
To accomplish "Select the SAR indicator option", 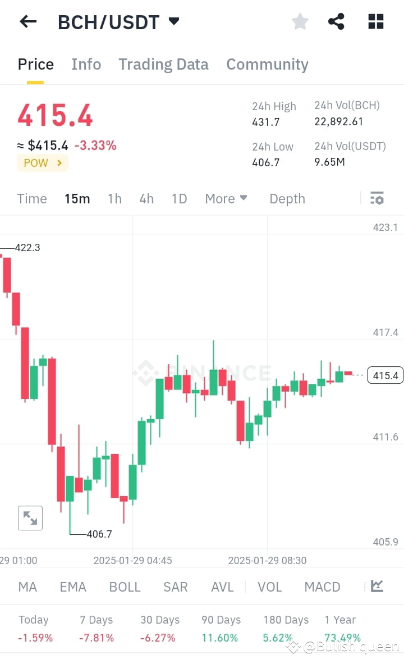I will point(175,586).
